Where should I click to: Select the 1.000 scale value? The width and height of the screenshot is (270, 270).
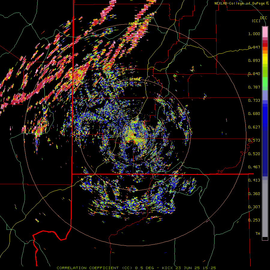point(254,34)
